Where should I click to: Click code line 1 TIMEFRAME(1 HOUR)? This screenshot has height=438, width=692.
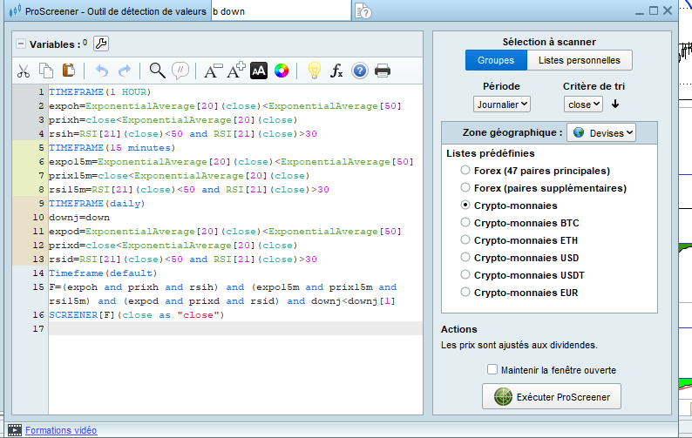point(99,91)
